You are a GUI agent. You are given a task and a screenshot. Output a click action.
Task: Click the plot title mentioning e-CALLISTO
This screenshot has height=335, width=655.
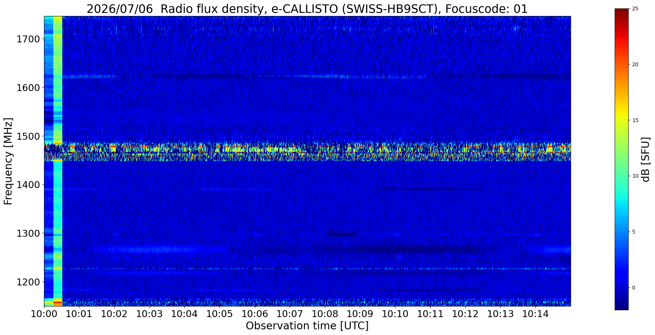click(307, 9)
